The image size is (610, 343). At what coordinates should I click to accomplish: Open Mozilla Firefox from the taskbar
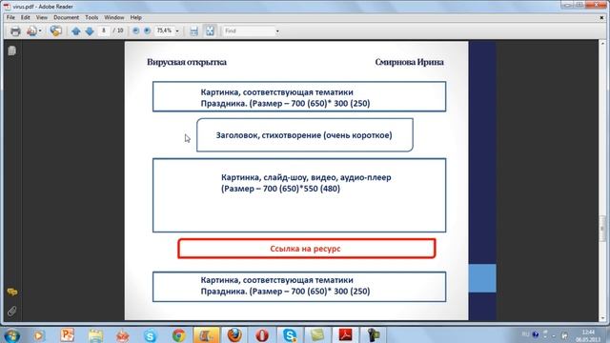pyautogui.click(x=234, y=335)
